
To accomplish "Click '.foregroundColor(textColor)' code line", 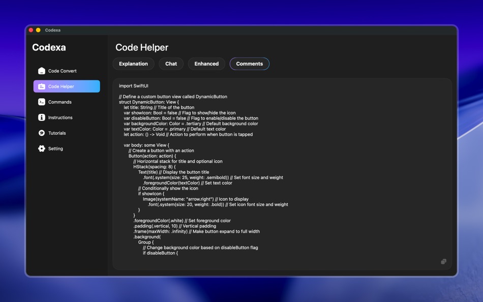I will [x=188, y=183].
